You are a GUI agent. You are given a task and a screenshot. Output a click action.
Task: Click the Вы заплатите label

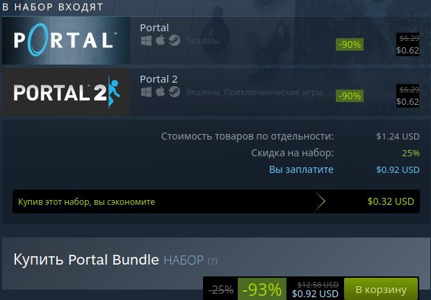click(301, 169)
